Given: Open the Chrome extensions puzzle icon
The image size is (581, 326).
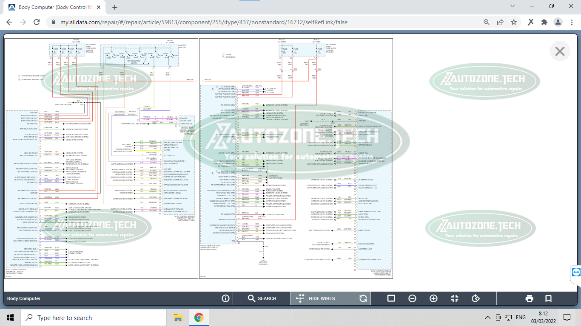Looking at the screenshot, I should (x=544, y=22).
